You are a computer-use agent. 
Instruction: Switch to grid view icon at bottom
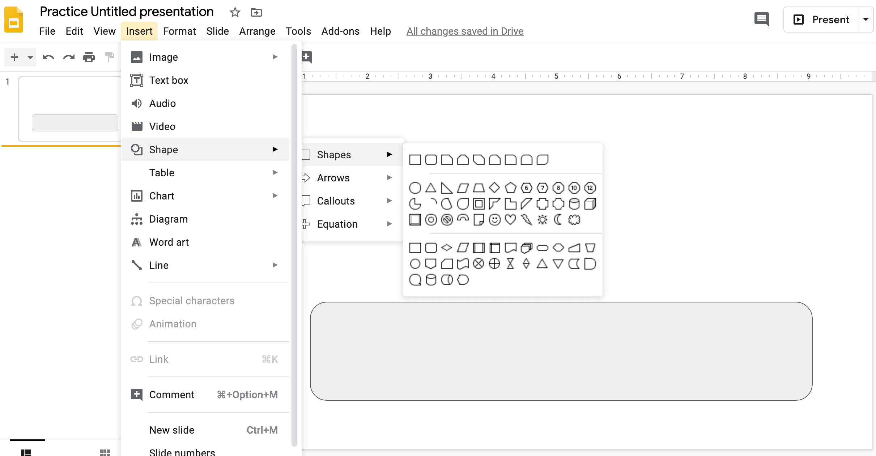coord(105,452)
